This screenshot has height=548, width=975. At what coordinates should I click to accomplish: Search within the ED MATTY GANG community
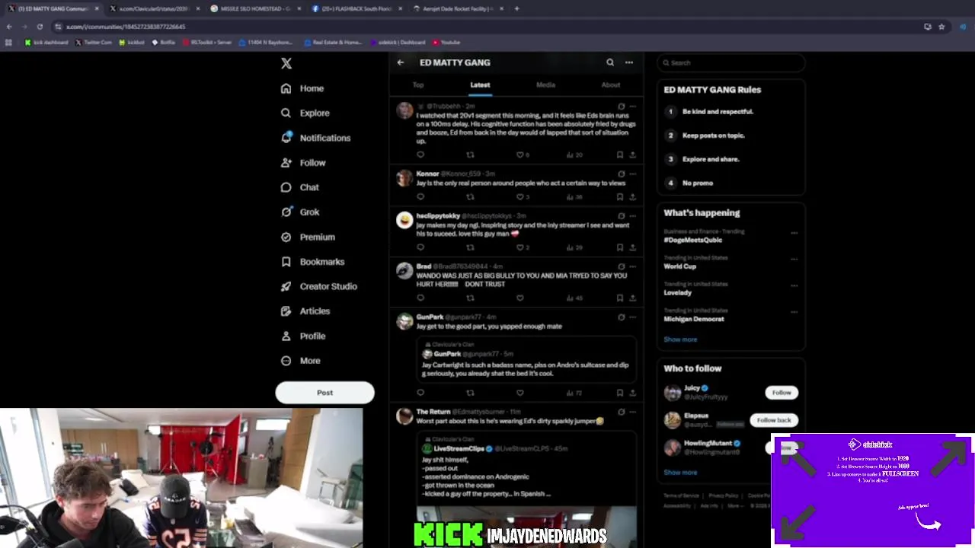click(x=610, y=62)
